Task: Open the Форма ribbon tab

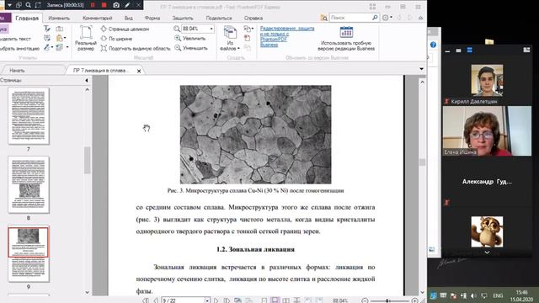Action: 152,18
